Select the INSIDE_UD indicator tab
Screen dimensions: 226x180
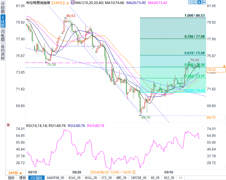(139, 178)
